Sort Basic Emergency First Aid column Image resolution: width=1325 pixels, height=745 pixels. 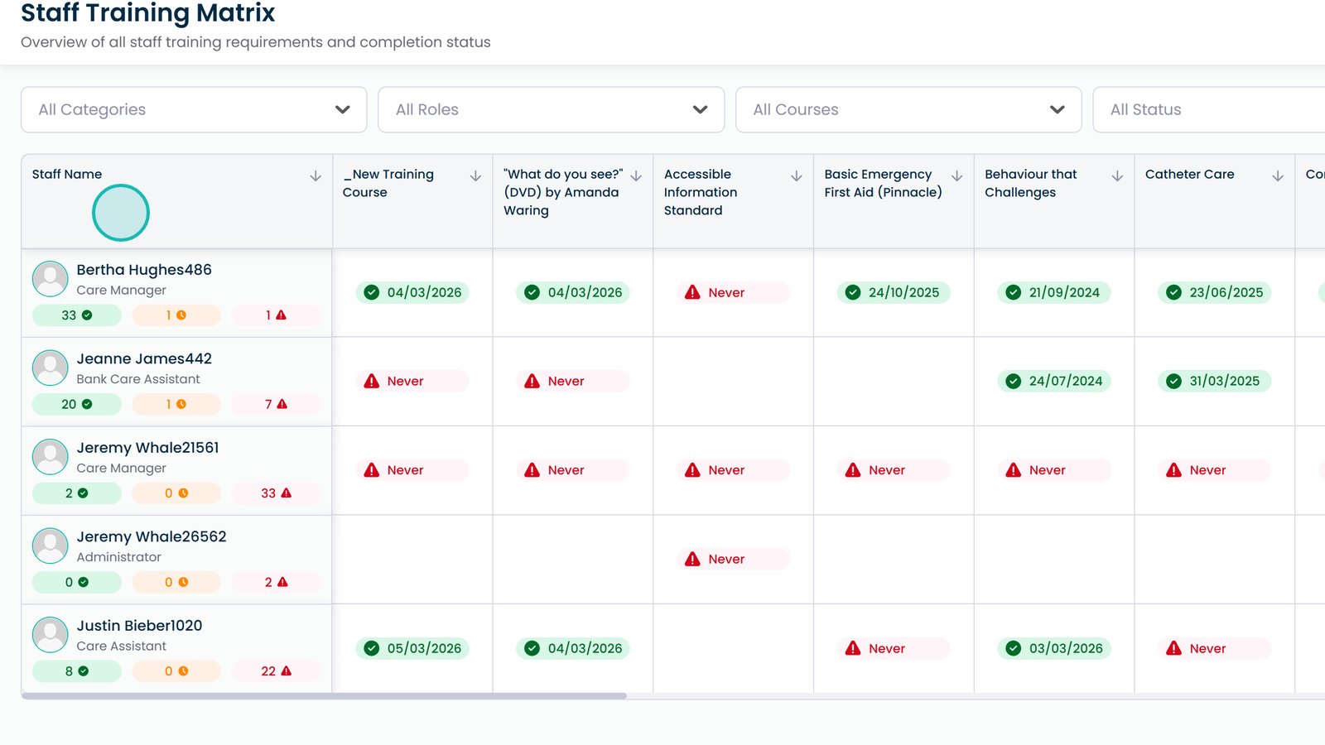coord(956,176)
